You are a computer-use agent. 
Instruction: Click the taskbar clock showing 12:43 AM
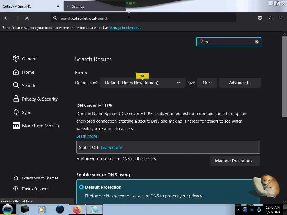272,210
